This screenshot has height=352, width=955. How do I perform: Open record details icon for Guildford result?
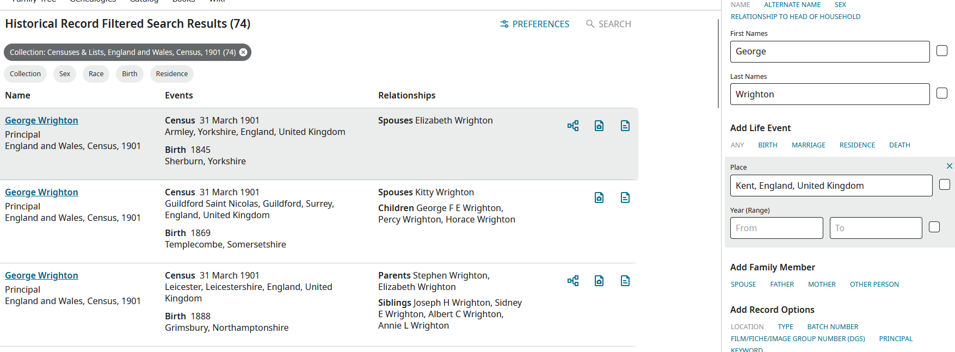[x=625, y=197]
